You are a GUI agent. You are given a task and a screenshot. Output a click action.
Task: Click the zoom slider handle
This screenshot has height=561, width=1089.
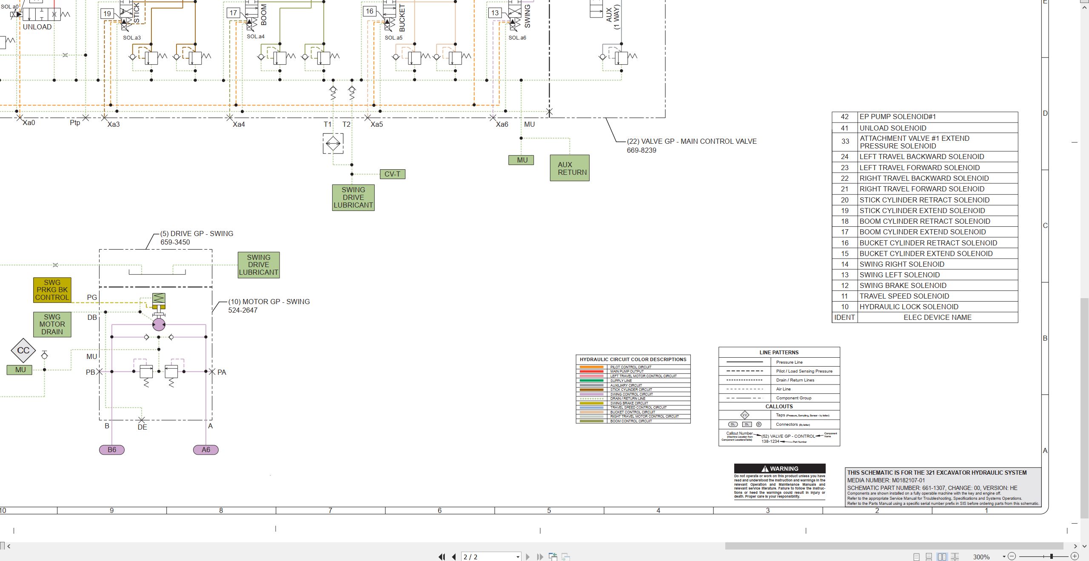(1051, 556)
